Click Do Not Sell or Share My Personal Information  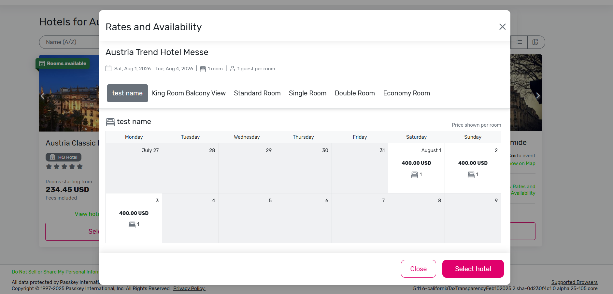point(55,272)
